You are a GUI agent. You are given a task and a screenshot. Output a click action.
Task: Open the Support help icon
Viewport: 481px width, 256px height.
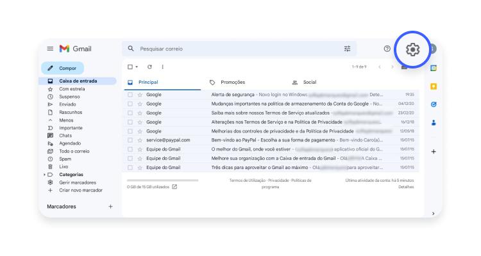pyautogui.click(x=387, y=49)
